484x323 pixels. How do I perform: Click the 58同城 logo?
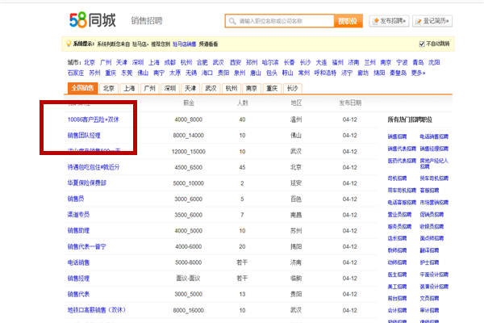[x=93, y=20]
